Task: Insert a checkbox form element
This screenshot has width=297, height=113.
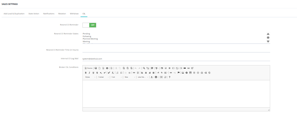Action: coord(166,68)
